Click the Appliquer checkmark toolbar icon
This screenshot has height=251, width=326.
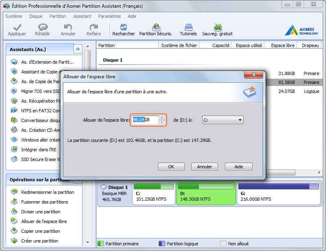point(17,27)
